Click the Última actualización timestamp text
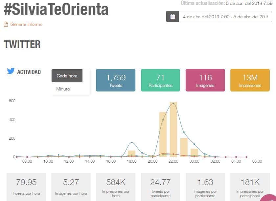The image size is (276, 201). [227, 3]
